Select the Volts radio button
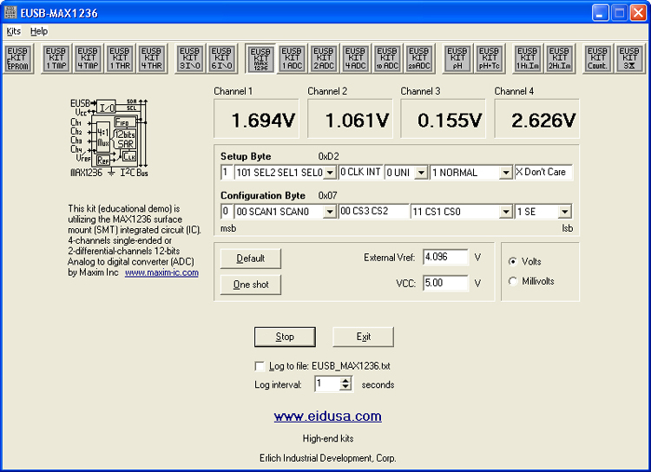Viewport: 651px width, 472px height. coord(513,261)
